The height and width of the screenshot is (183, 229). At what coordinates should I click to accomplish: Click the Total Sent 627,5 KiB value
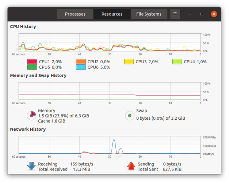coord(172,169)
